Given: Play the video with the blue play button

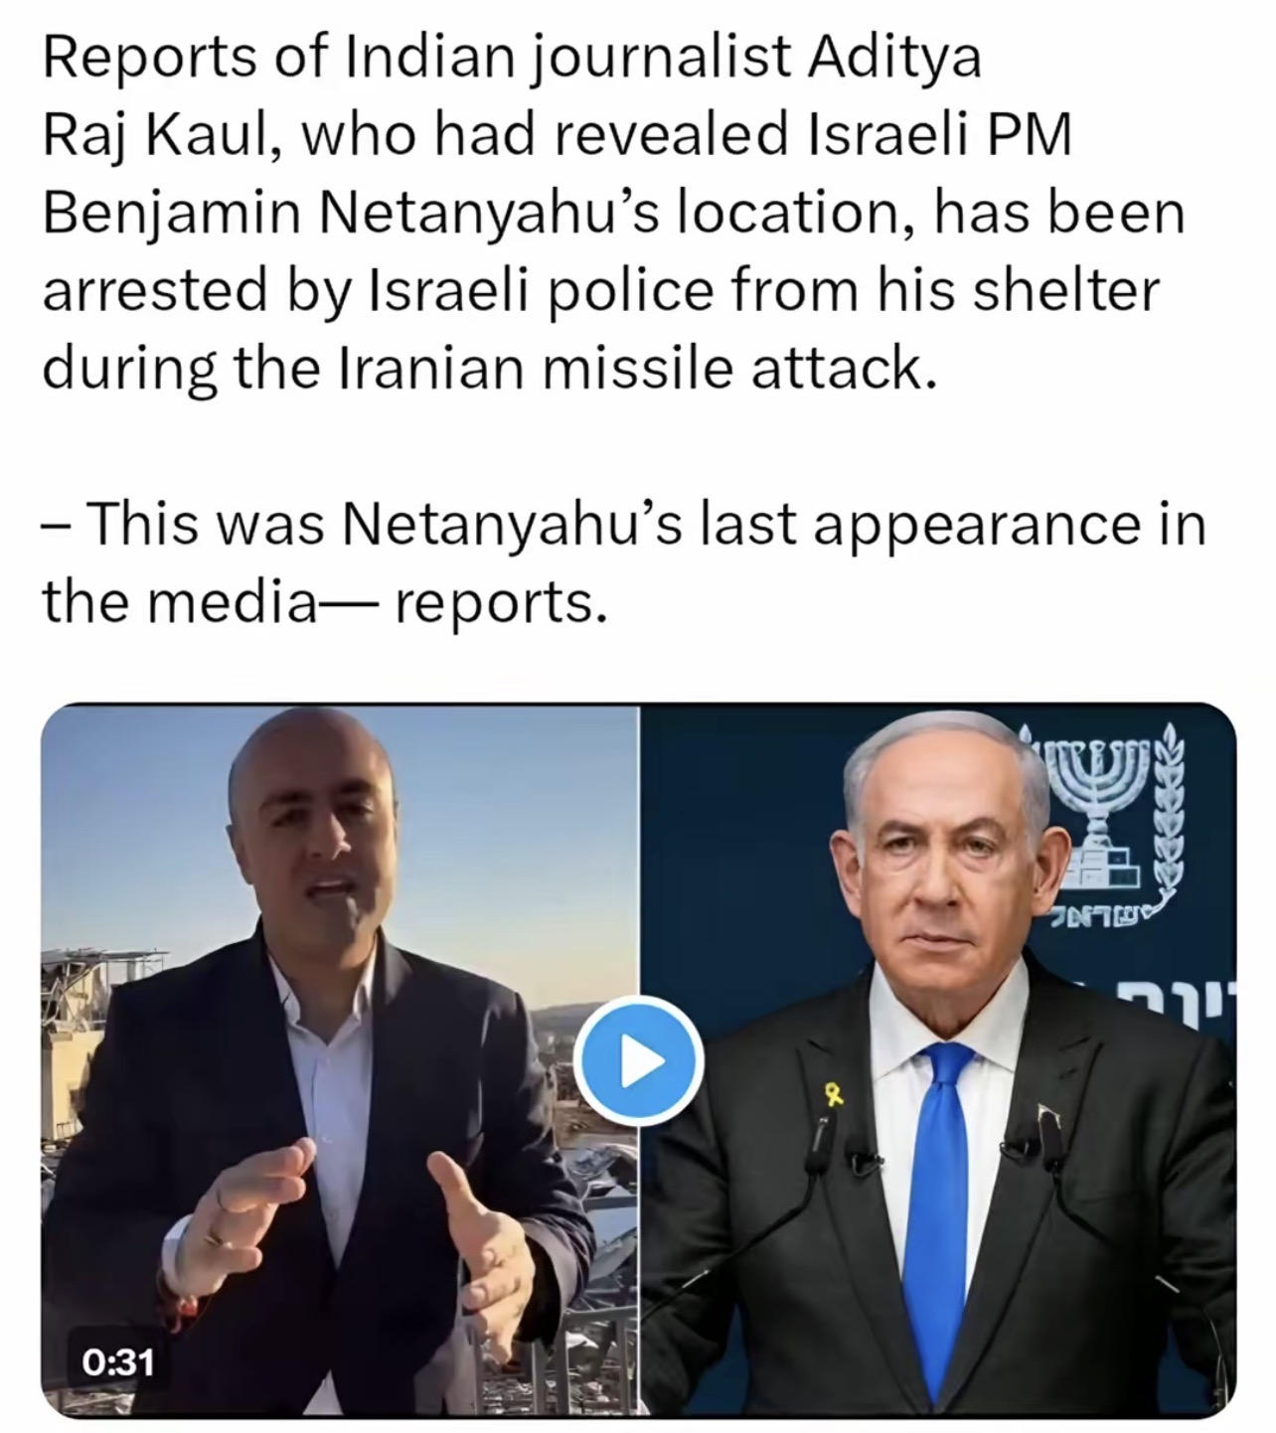Looking at the screenshot, I should pos(639,1060).
